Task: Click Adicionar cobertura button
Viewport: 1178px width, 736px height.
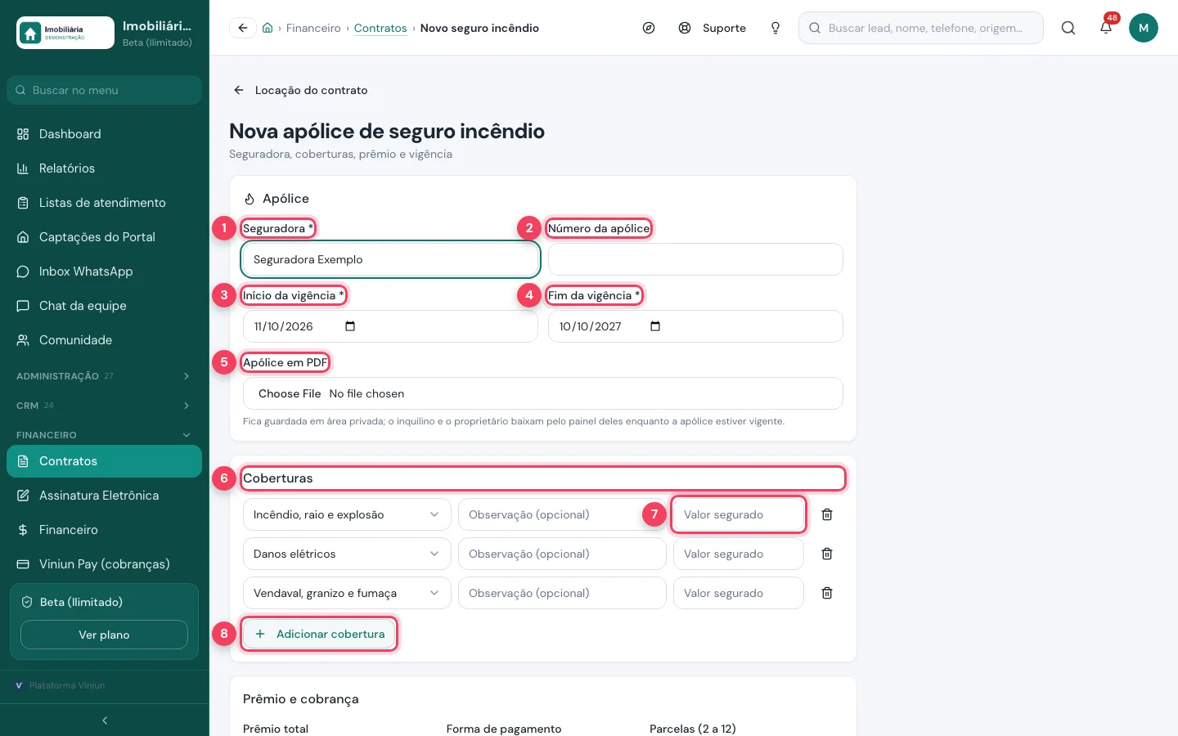Action: (319, 634)
